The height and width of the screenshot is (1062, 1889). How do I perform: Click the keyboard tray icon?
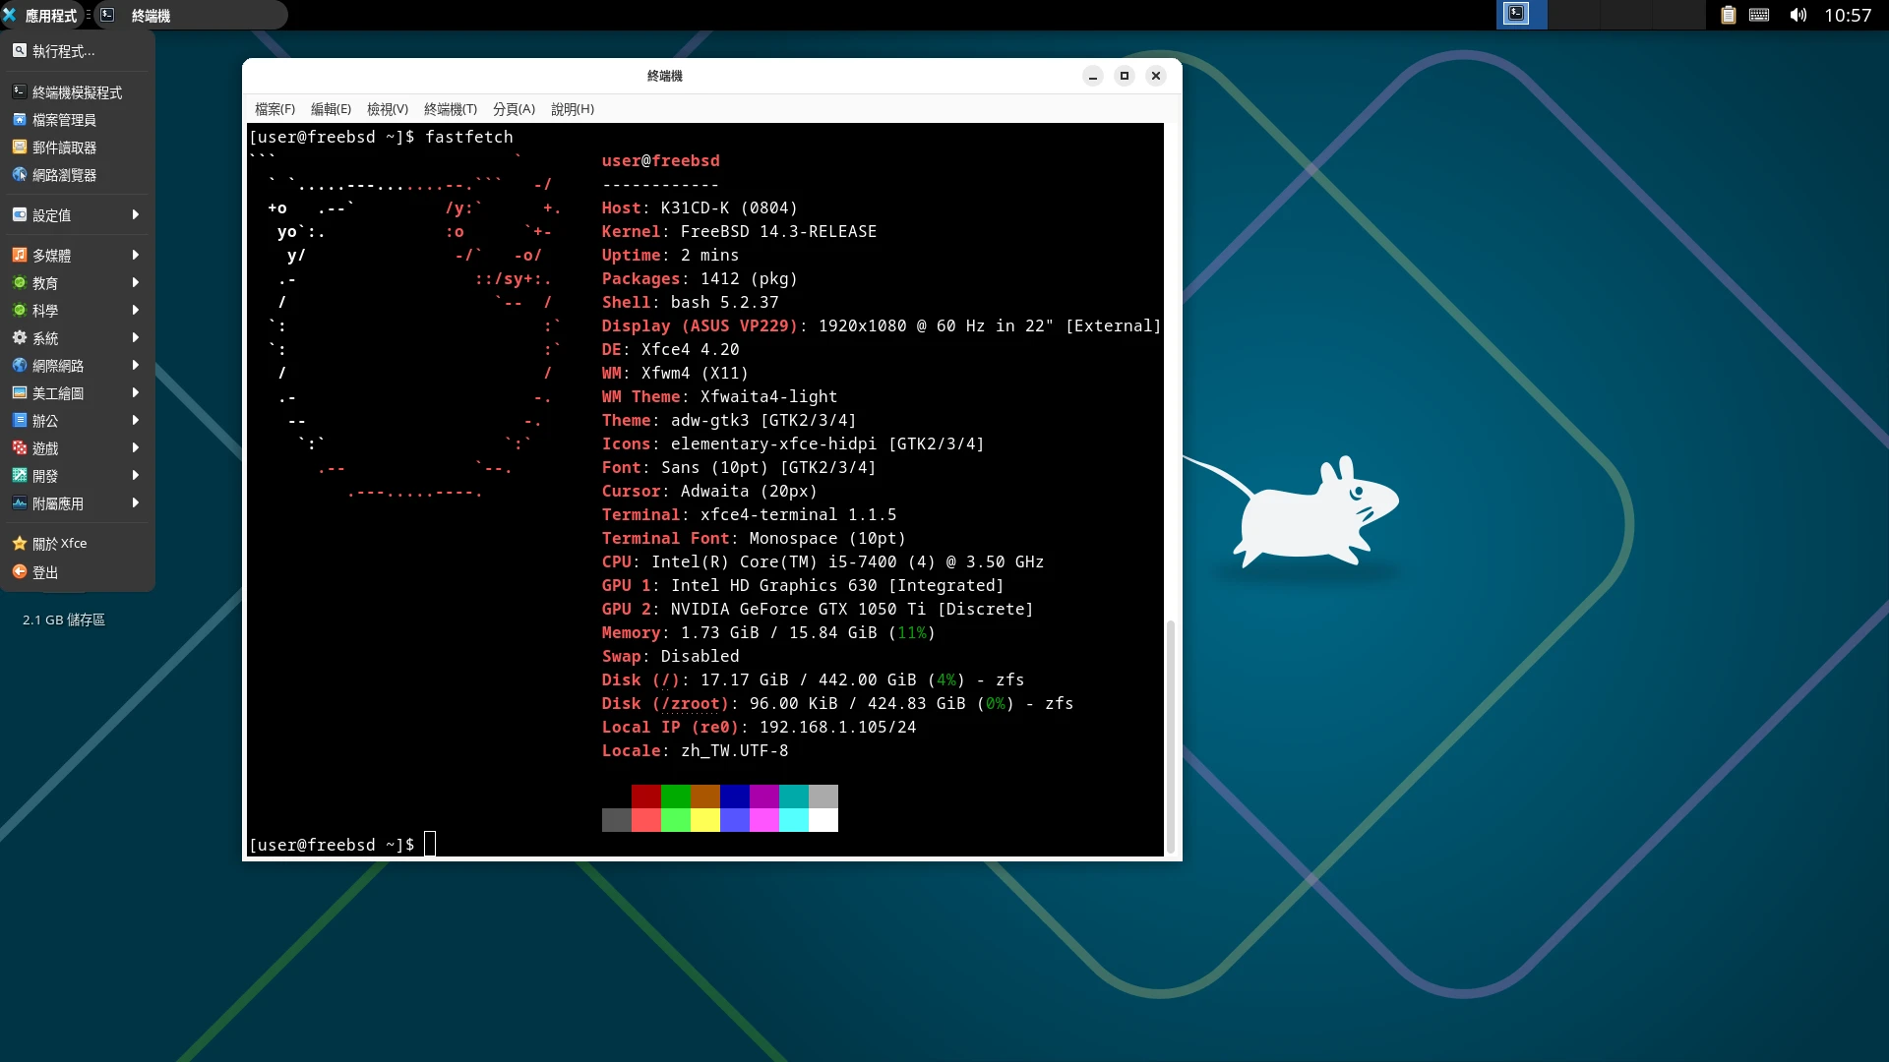tap(1759, 15)
